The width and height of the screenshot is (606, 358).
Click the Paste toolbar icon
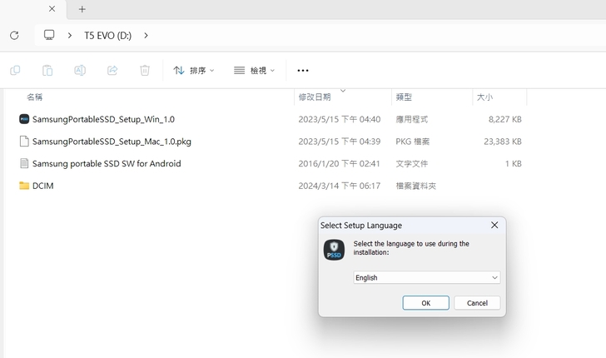(x=47, y=71)
